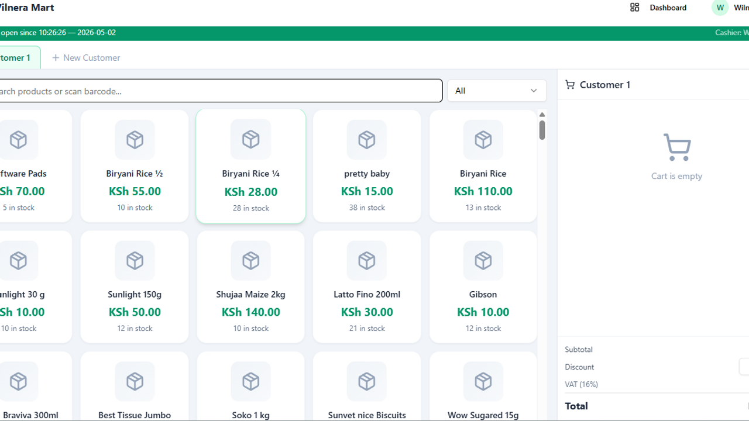
Task: Click the plus icon beside New Customer
Action: point(56,58)
